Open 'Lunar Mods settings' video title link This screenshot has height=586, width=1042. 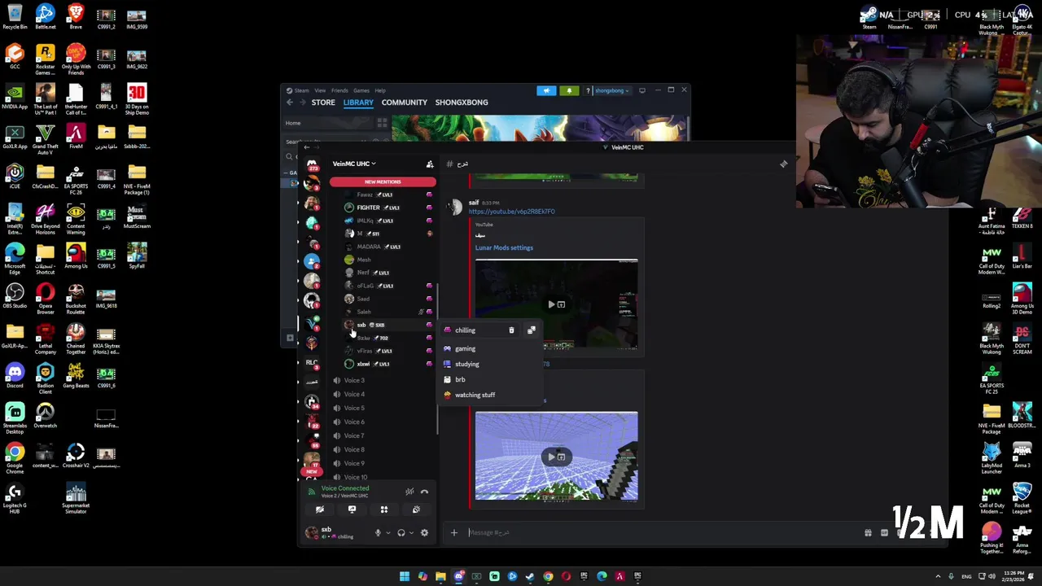point(504,247)
